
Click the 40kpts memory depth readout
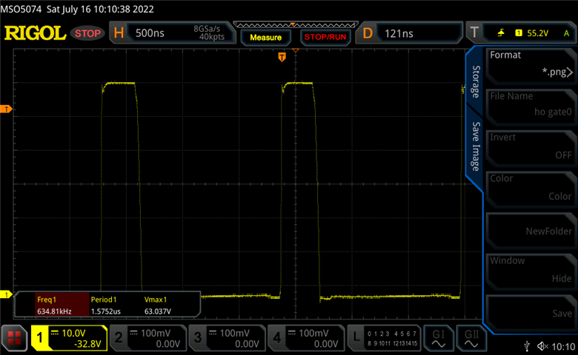[x=212, y=37]
